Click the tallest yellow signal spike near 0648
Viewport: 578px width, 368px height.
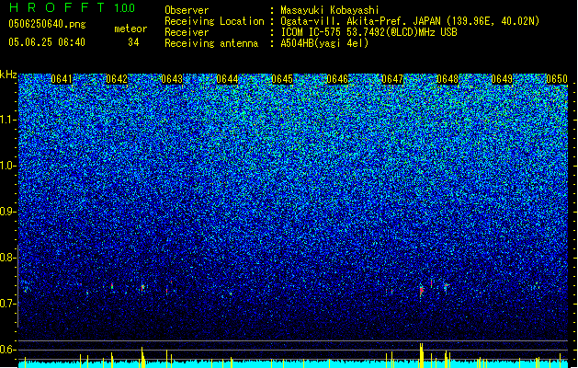(x=421, y=355)
